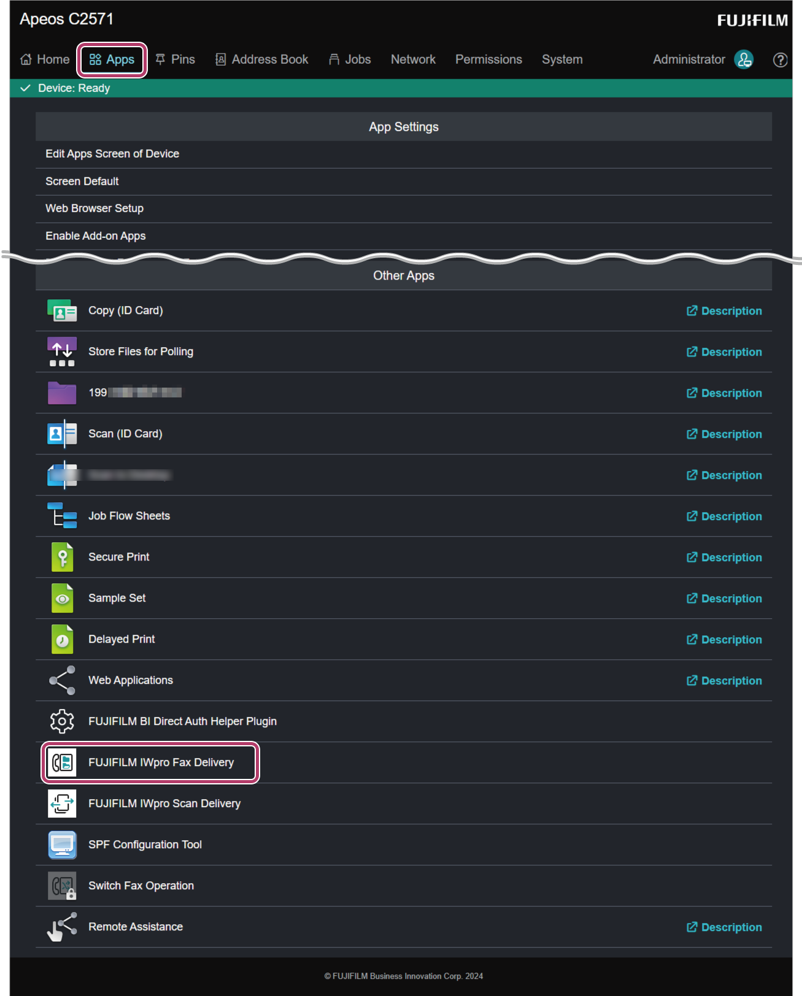The height and width of the screenshot is (996, 802).
Task: Select the Web Applications entry
Action: (x=131, y=680)
